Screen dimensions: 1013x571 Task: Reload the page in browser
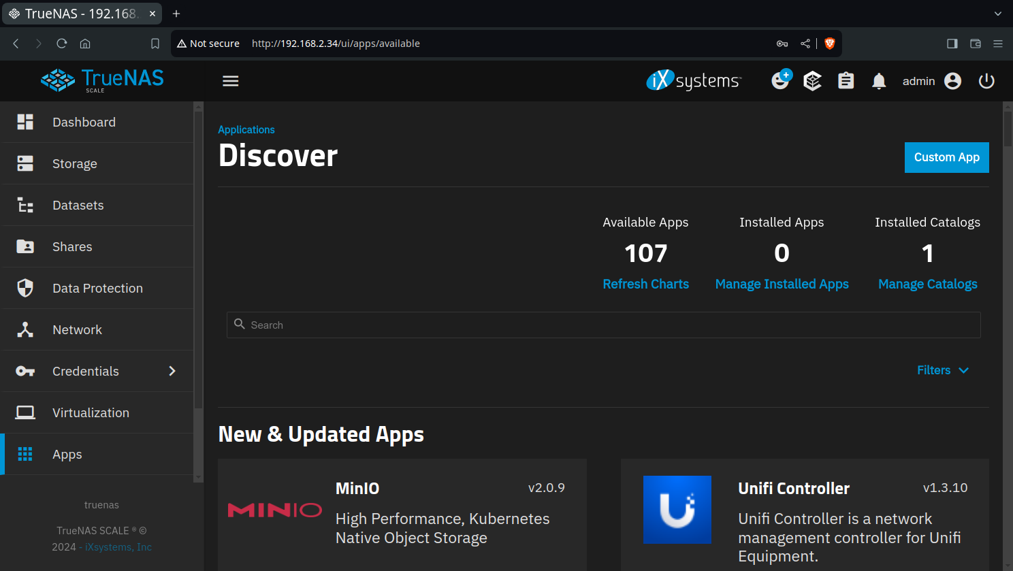click(62, 44)
